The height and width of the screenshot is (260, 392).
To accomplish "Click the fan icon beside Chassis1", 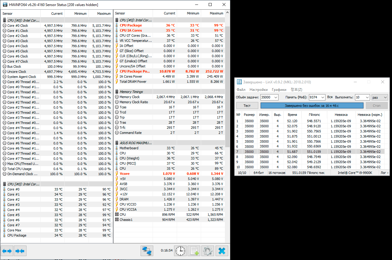I will click(117, 220).
